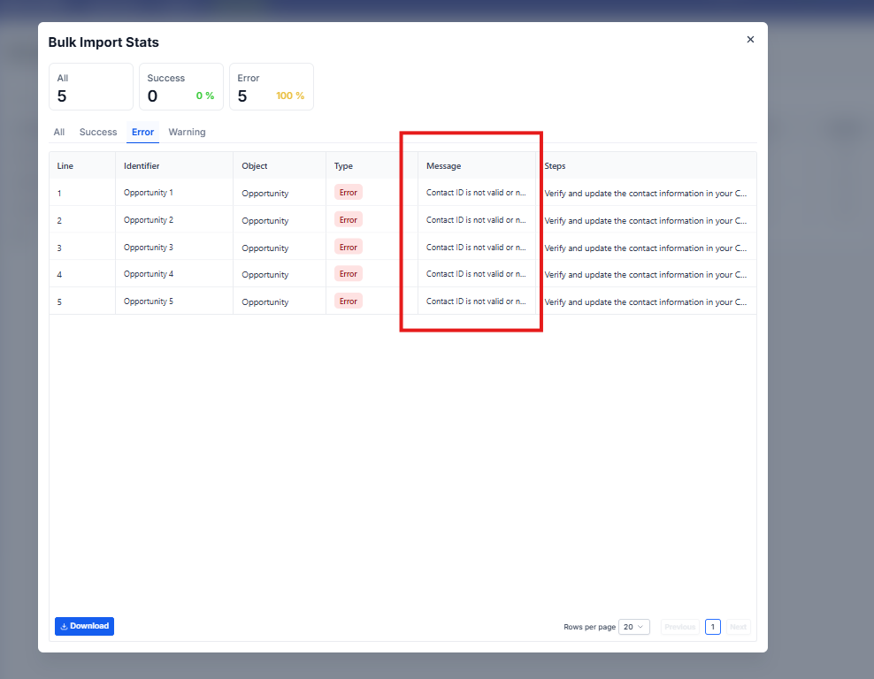Click the Error badge for Opportunity 1

(x=349, y=193)
